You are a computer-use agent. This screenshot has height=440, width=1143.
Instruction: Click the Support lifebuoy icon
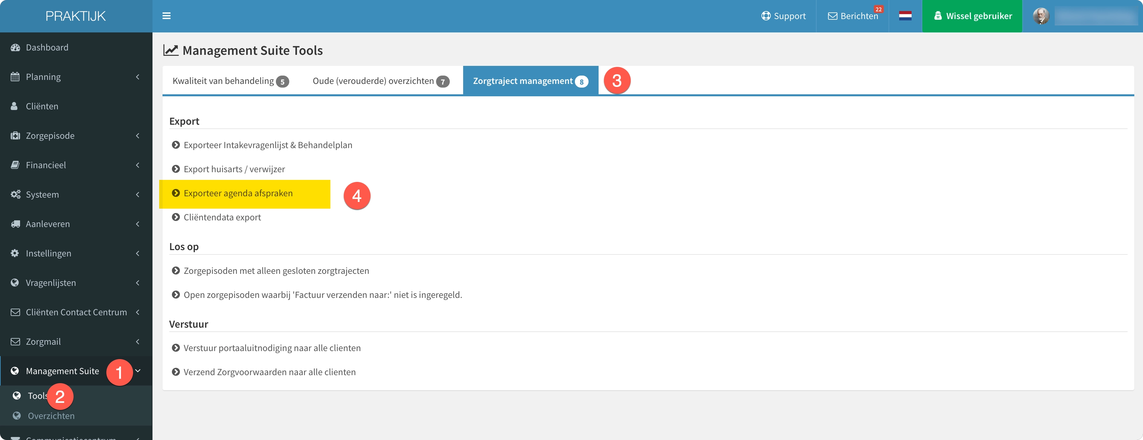766,16
